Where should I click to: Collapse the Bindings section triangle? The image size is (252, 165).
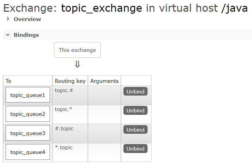coord(8,35)
